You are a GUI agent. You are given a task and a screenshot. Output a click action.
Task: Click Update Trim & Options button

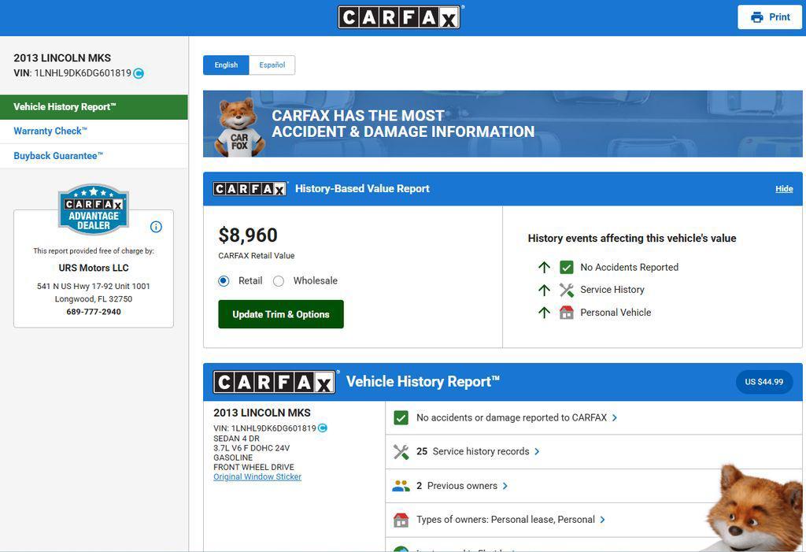tap(281, 314)
